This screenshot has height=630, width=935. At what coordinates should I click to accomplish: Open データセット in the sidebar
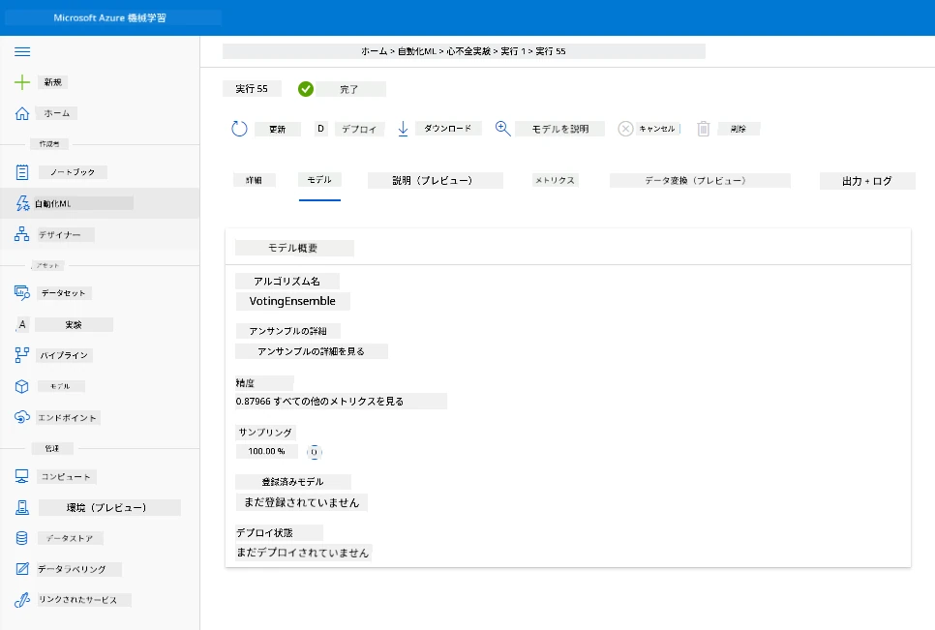[x=63, y=293]
